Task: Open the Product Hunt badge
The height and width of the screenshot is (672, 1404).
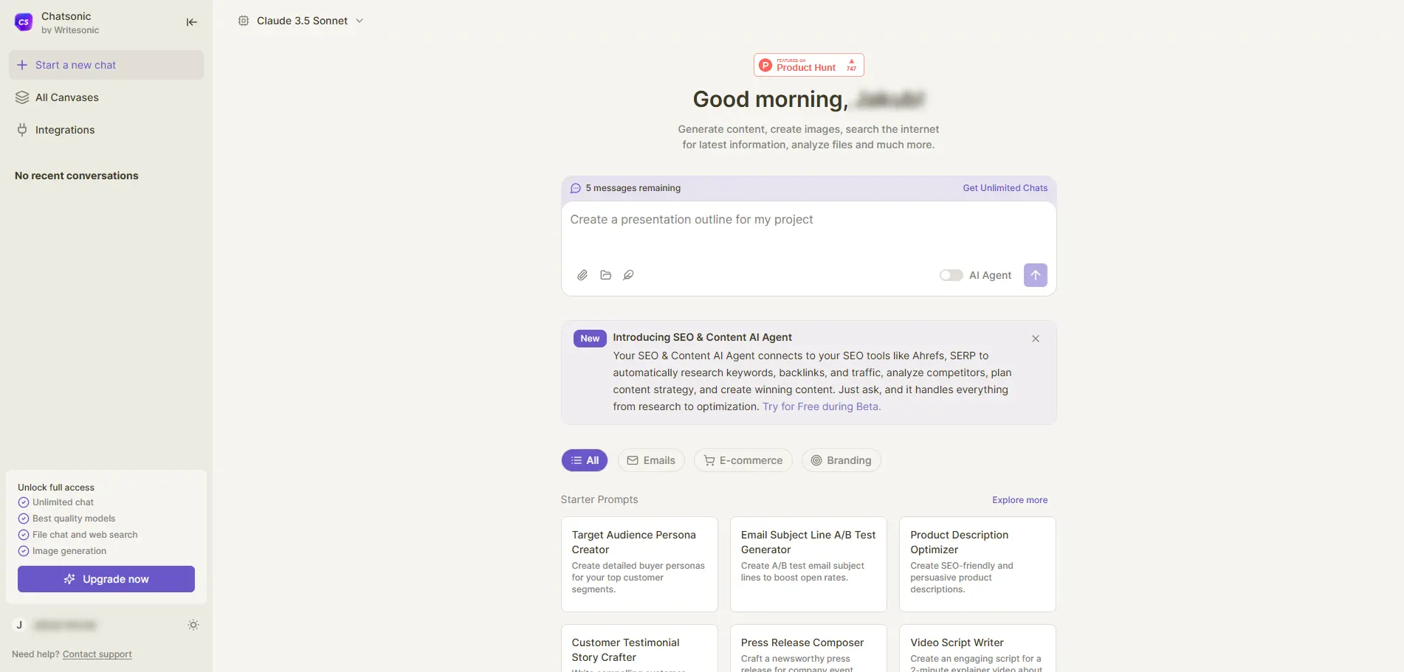Action: pyautogui.click(x=808, y=65)
